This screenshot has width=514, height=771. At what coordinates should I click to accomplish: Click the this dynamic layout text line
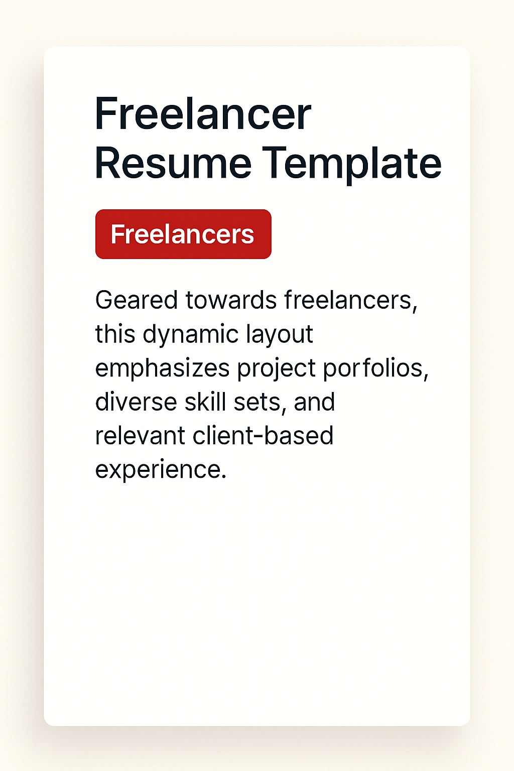point(204,334)
